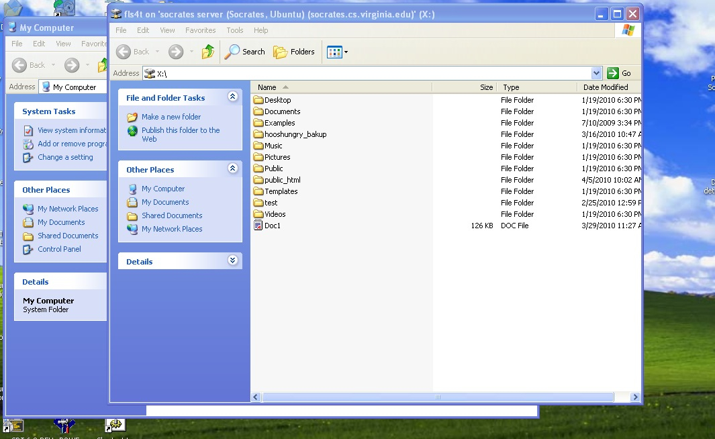Click the horizontal scrollbar in file list

coord(437,397)
